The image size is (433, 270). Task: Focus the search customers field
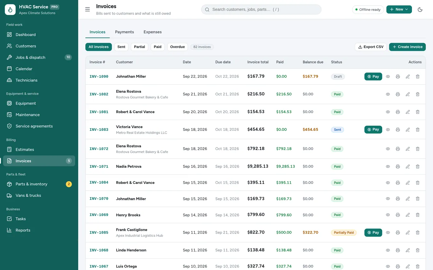point(261,10)
